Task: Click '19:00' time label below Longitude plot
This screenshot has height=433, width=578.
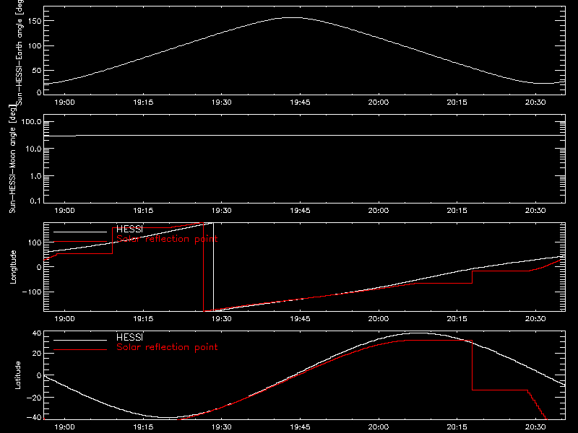Action: (x=64, y=319)
